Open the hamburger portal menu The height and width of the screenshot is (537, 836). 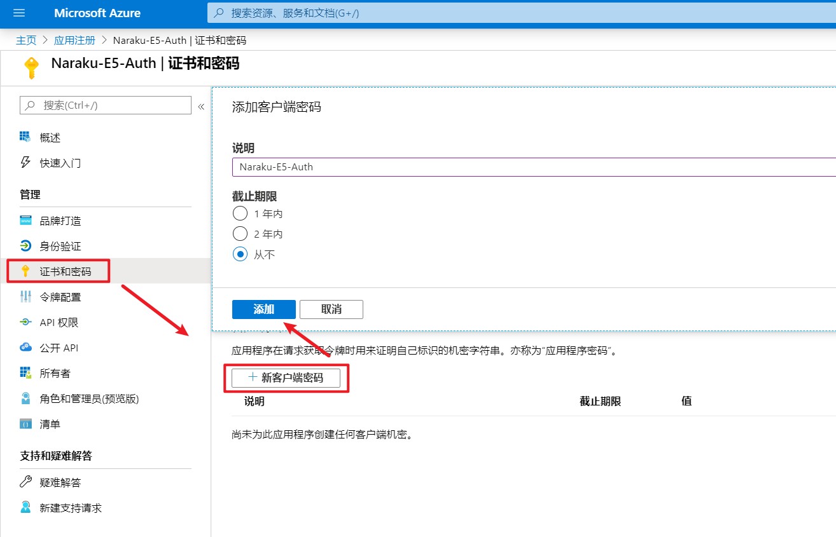(19, 13)
